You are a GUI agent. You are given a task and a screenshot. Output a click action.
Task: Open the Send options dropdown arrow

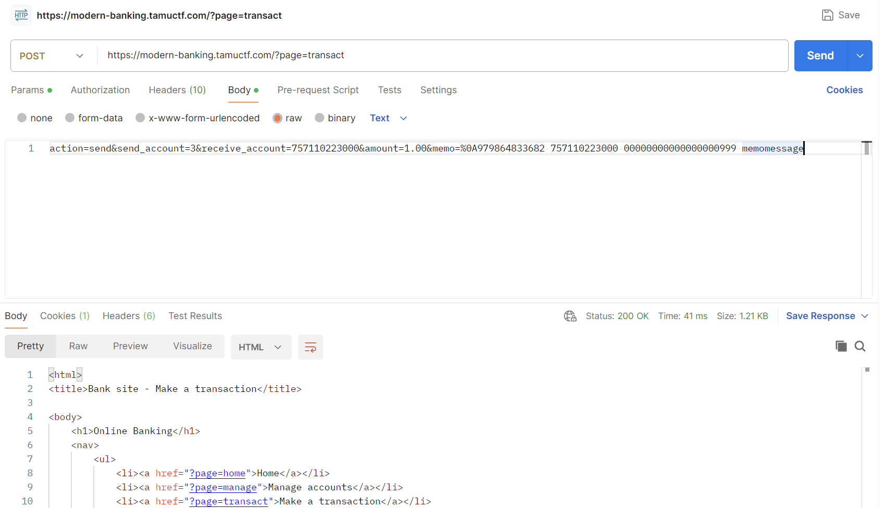pyautogui.click(x=860, y=56)
